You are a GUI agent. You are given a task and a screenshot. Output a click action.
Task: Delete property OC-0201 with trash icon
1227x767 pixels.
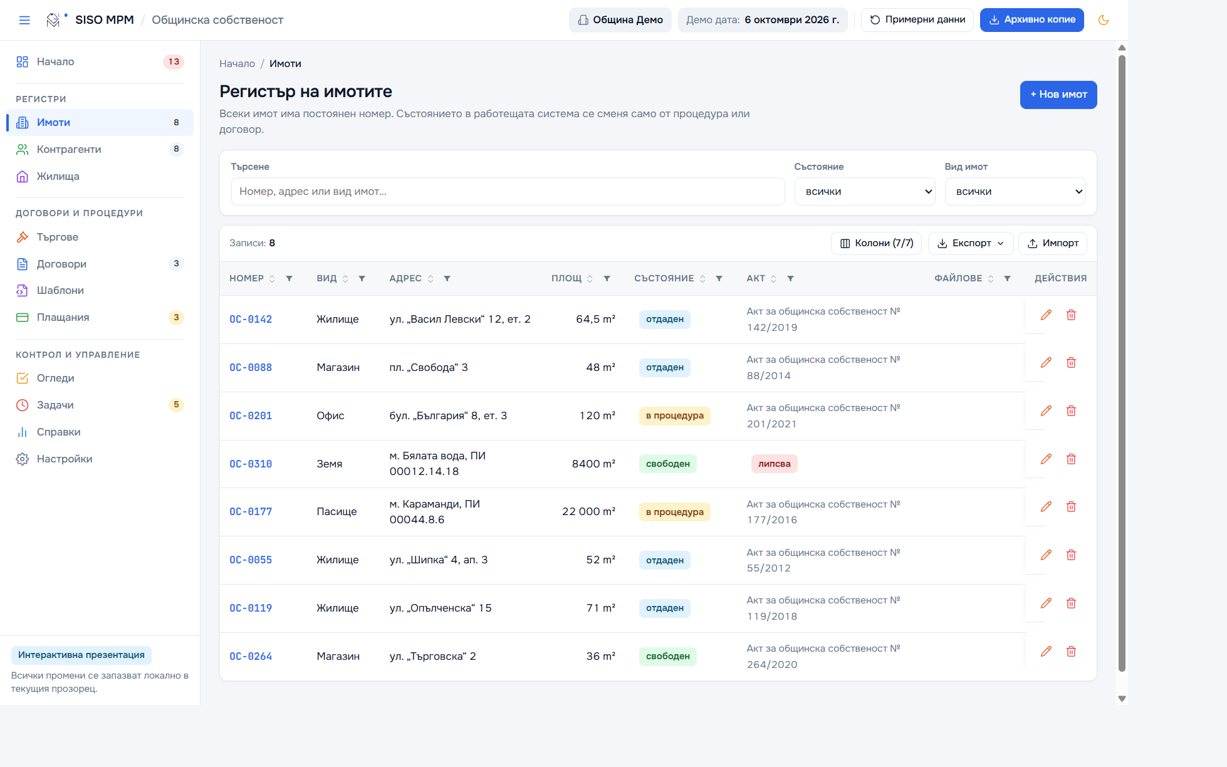tap(1071, 410)
